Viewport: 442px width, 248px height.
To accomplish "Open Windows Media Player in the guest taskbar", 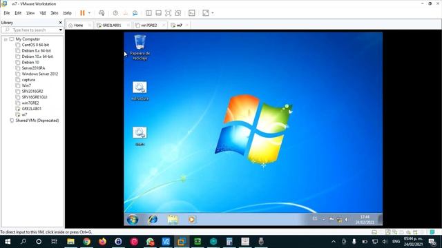I will tap(192, 220).
